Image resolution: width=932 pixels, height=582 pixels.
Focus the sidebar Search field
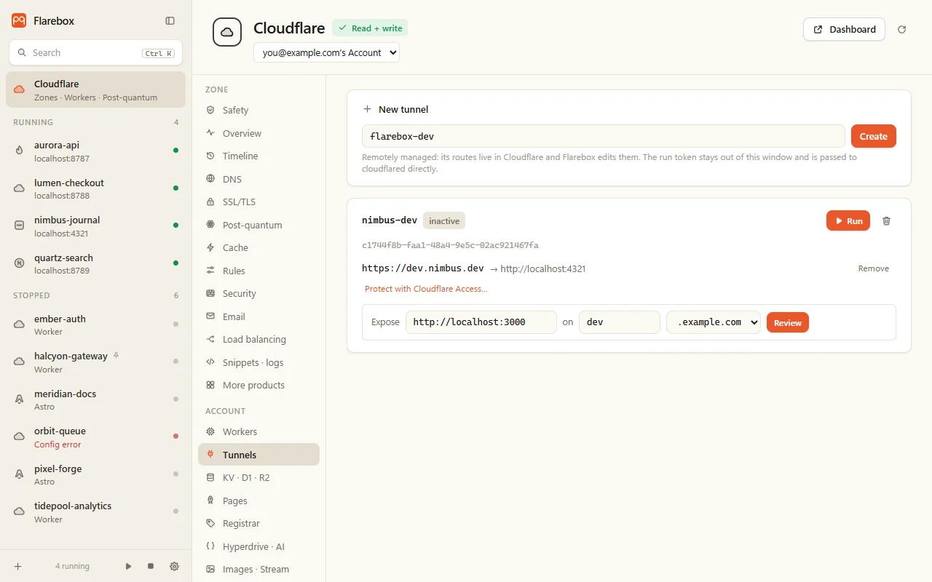coord(95,53)
